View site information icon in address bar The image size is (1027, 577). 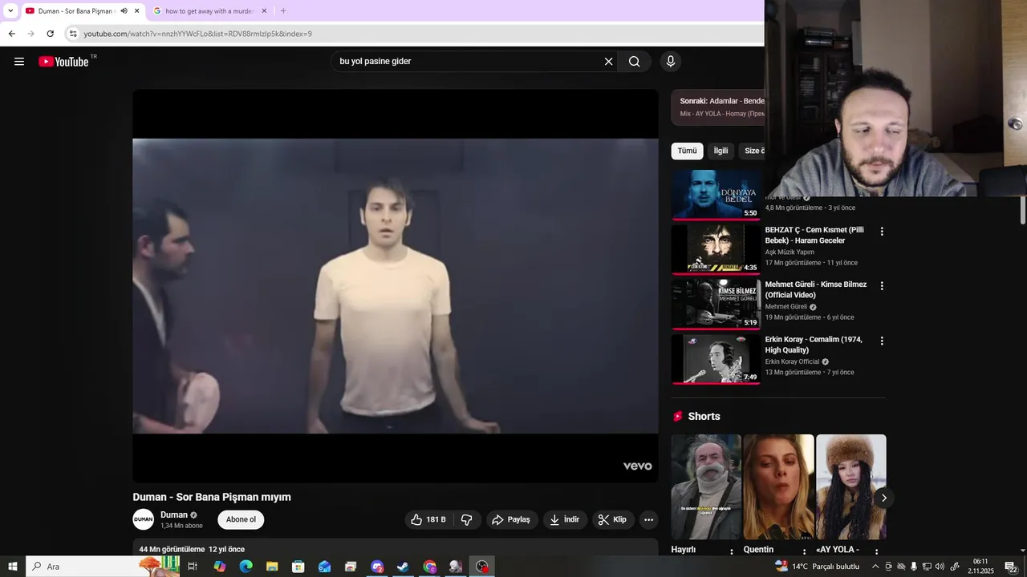tap(73, 34)
